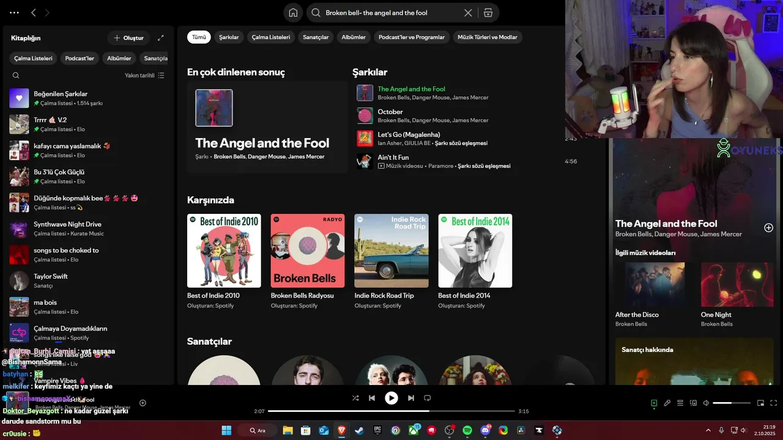Open Steam from the taskbar

click(359, 430)
